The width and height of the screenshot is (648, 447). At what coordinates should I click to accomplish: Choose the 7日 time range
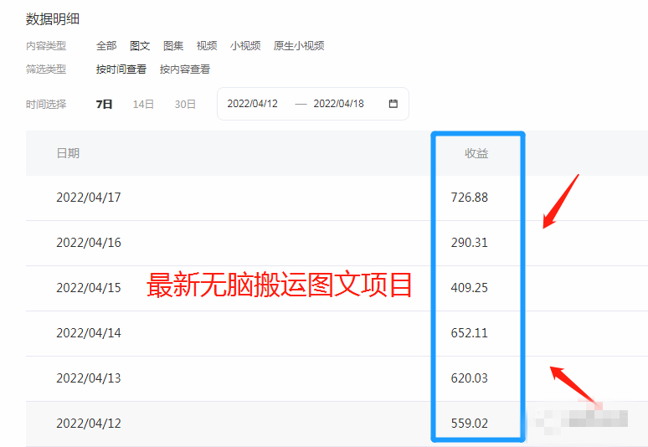104,104
